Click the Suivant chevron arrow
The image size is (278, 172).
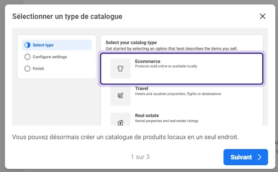[x=260, y=157]
